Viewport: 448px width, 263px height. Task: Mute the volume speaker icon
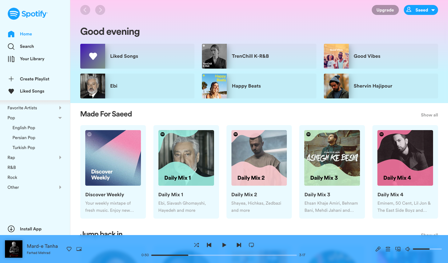[x=408, y=249]
